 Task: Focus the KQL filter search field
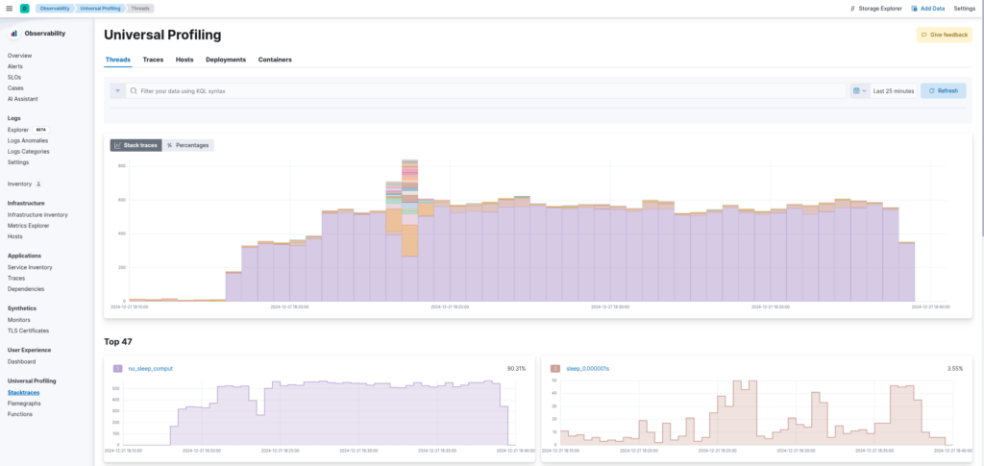[x=485, y=91]
